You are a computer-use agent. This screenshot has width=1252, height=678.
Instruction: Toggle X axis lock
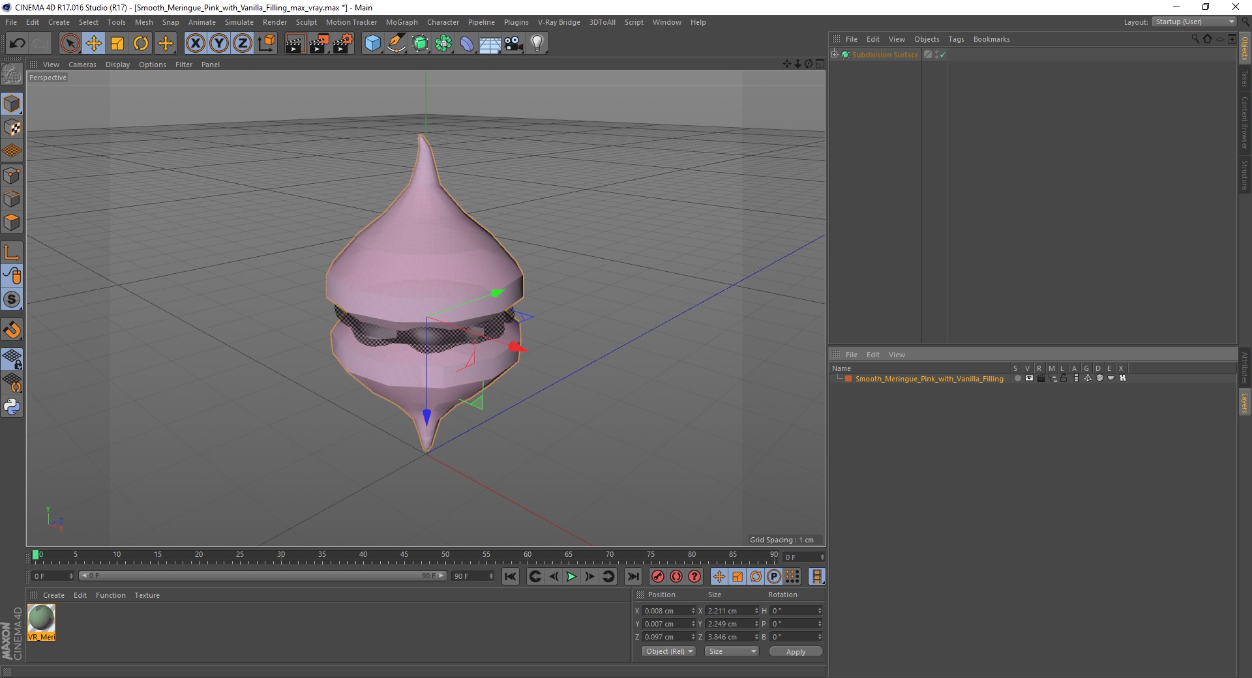(195, 44)
